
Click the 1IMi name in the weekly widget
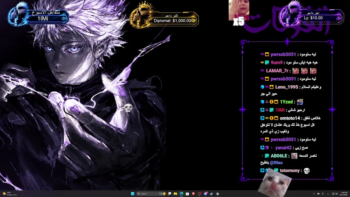tap(43, 19)
